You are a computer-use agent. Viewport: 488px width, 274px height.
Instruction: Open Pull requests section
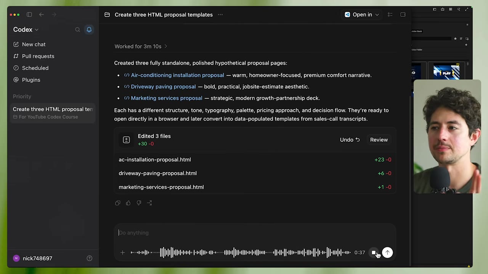(x=34, y=56)
